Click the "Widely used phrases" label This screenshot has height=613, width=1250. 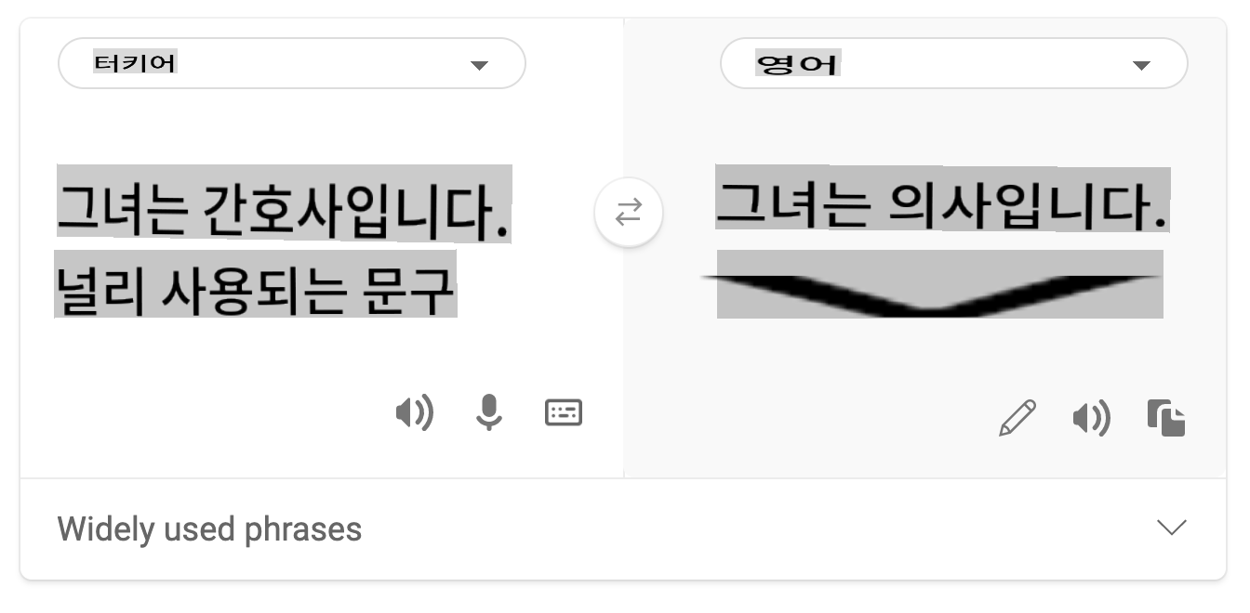point(209,529)
